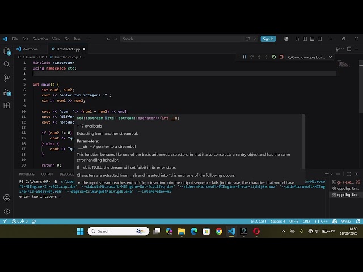Toggle the bottom panel visibility
Viewport: 363px width, 272px height.
click(313, 39)
